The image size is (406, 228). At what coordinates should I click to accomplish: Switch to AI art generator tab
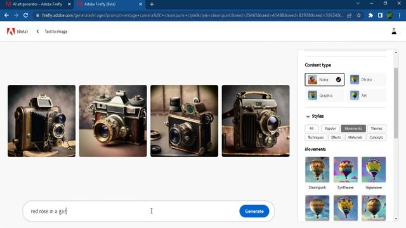[x=37, y=4]
